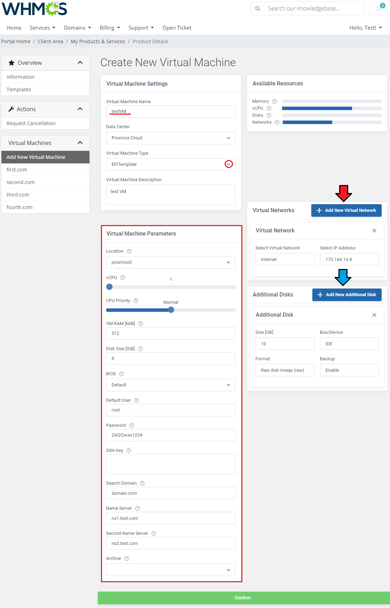Open the Support menu

pos(141,28)
